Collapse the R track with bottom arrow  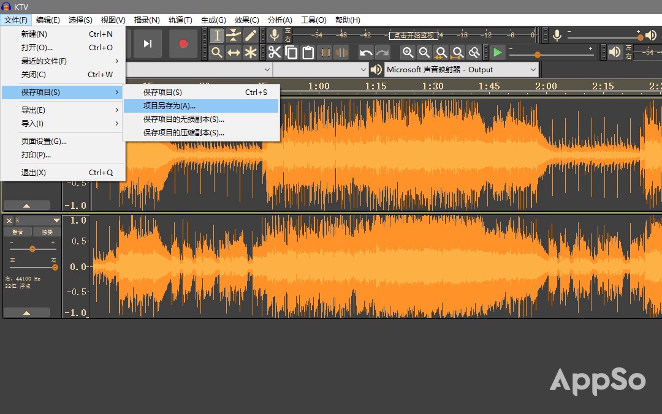coord(26,312)
